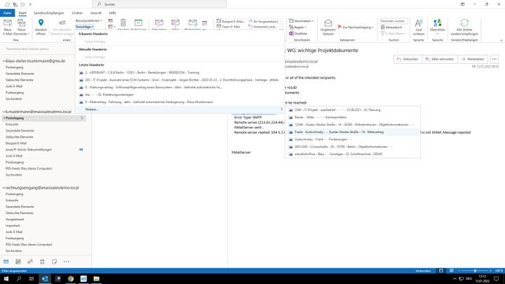Collapse the k.mustermann@enaiosalesdemo.local account
The height and width of the screenshot is (284, 505).
4,111
